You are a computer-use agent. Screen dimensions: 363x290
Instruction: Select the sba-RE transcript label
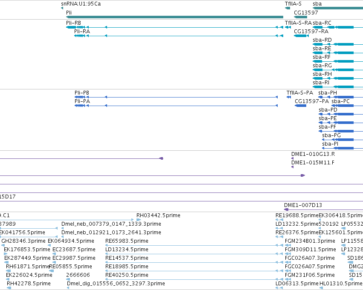[x=322, y=48]
